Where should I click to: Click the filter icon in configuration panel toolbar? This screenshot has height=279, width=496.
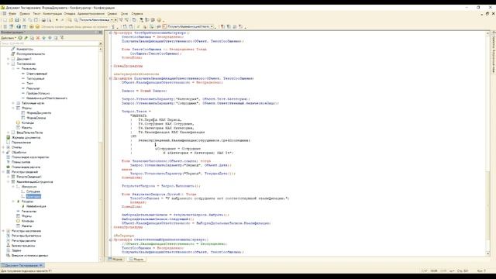pyautogui.click(x=62, y=38)
